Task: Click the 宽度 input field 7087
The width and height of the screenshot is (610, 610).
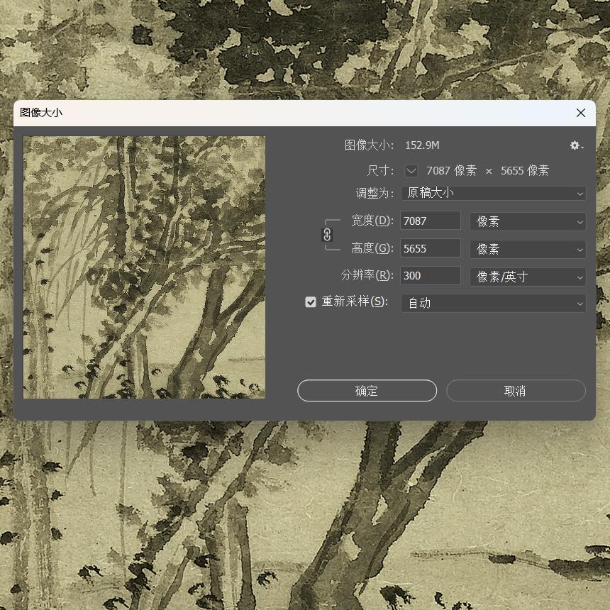Action: 431,221
